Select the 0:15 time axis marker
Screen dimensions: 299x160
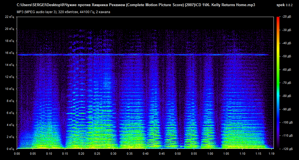(65, 153)
